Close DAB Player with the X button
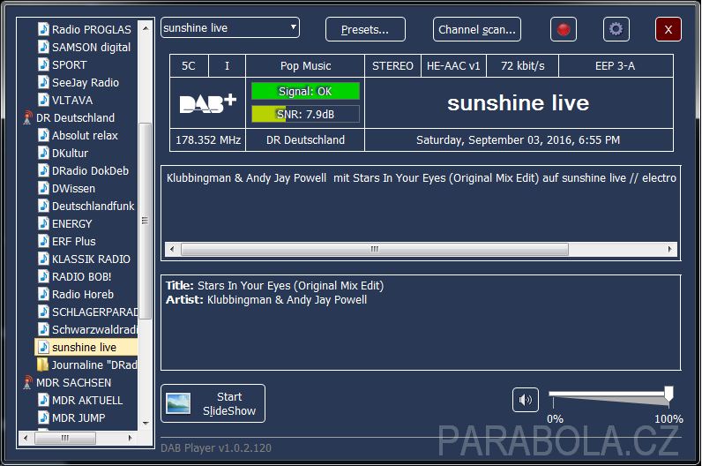 coord(668,30)
